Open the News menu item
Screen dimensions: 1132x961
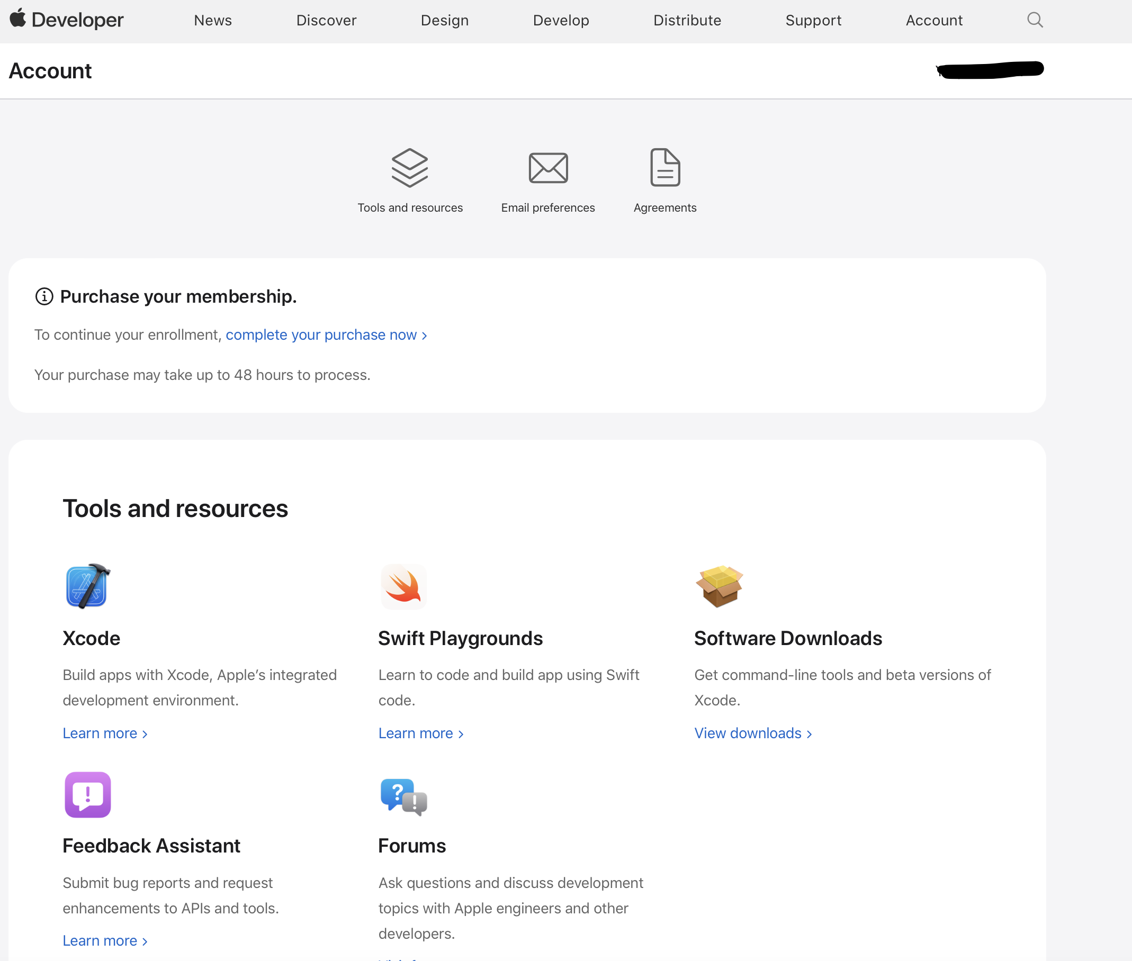(213, 21)
